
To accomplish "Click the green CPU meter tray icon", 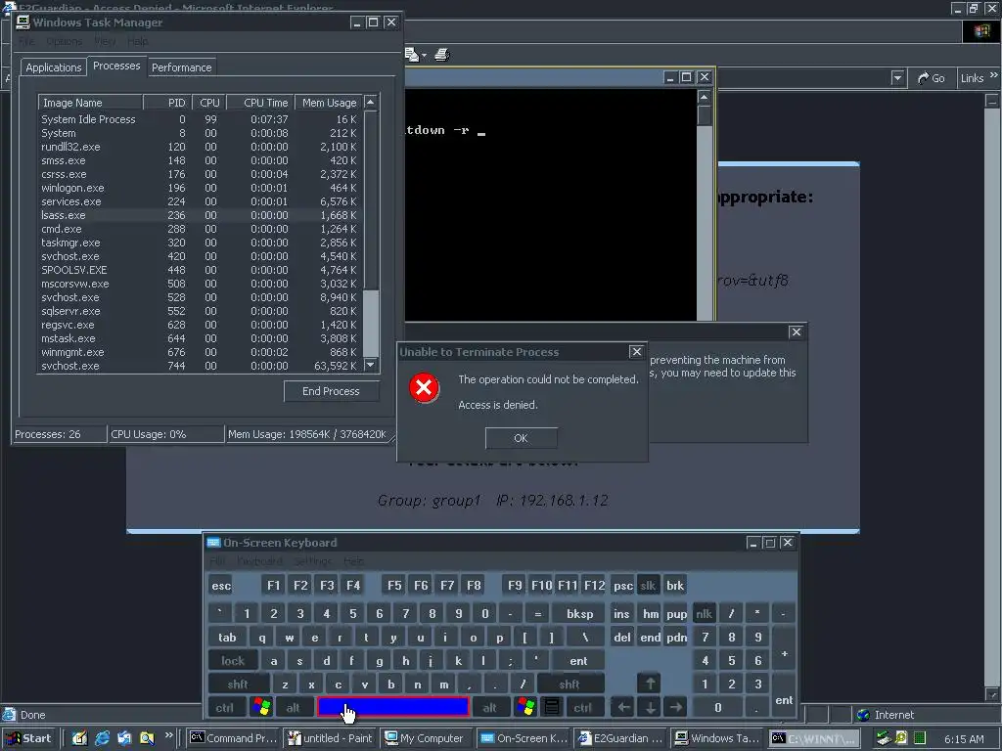I will pos(920,738).
